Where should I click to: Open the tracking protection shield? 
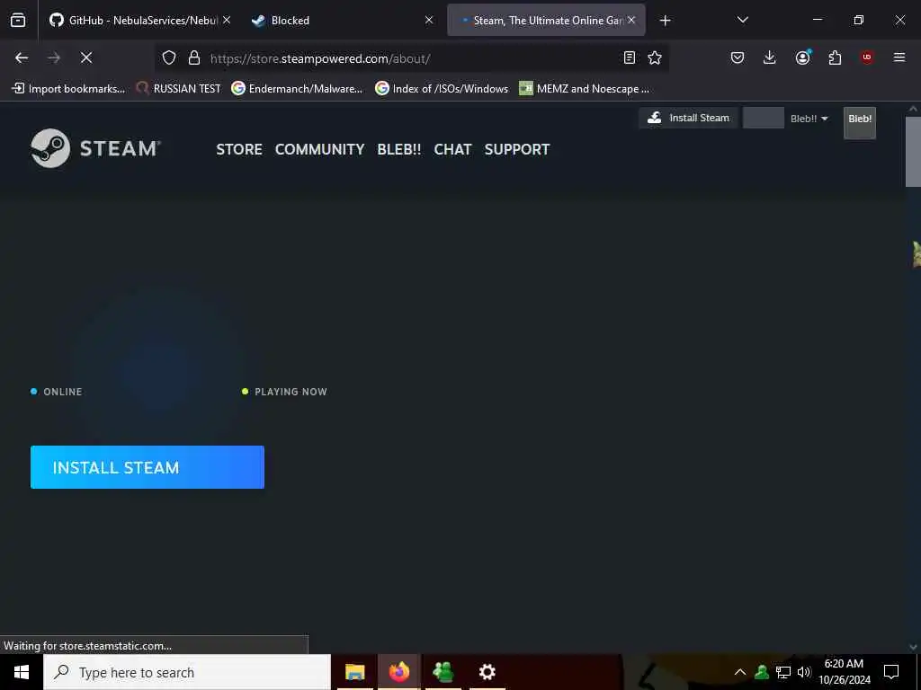coord(169,57)
